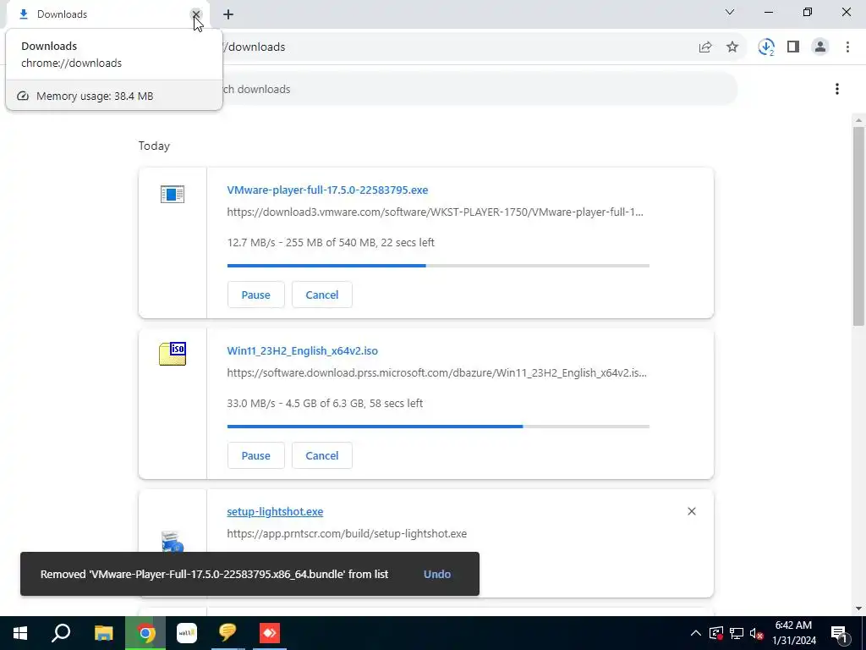Undo removal of VMware bundle
866x650 pixels.
(x=437, y=574)
